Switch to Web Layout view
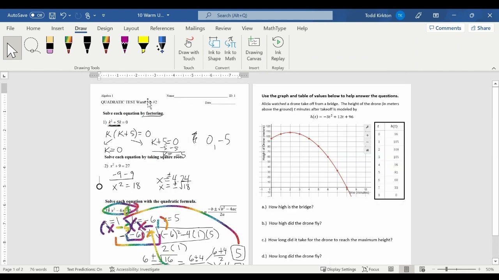 click(x=422, y=269)
